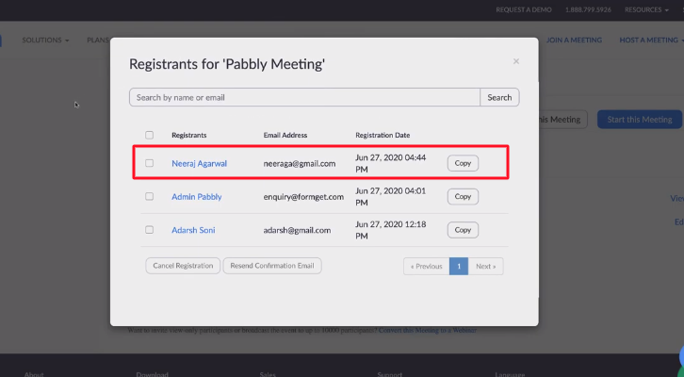Check the box for Adarsh Soni
The width and height of the screenshot is (684, 377).
click(149, 230)
